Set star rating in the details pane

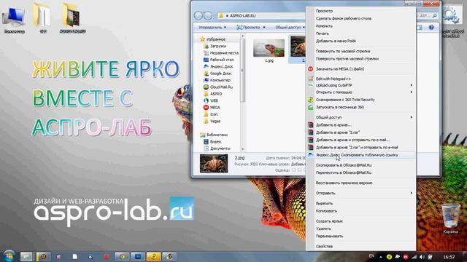pyautogui.click(x=298, y=170)
